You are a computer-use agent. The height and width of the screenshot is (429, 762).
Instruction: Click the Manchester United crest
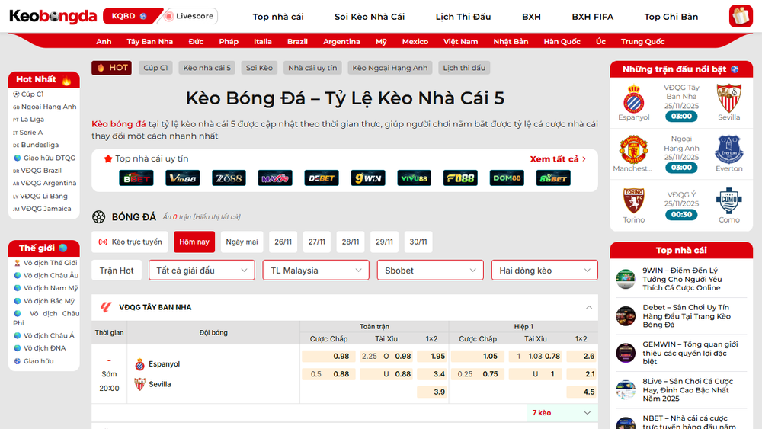point(634,149)
